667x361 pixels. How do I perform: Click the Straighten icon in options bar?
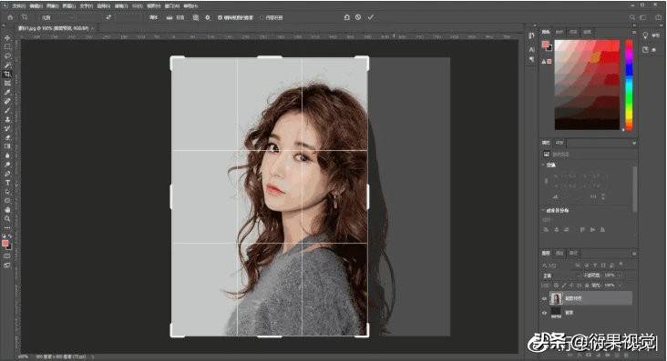click(x=169, y=17)
